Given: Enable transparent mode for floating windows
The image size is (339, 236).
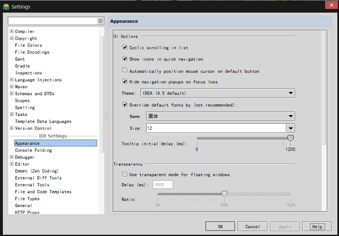Looking at the screenshot, I should tap(125, 174).
